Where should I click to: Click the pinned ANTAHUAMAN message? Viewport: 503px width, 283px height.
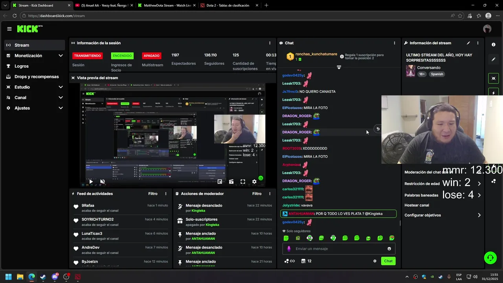point(338,214)
